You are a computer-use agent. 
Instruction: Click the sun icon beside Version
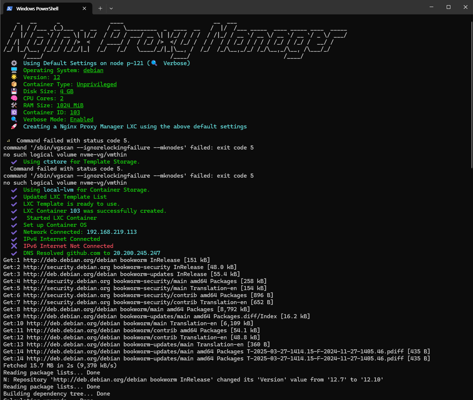pyautogui.click(x=14, y=77)
